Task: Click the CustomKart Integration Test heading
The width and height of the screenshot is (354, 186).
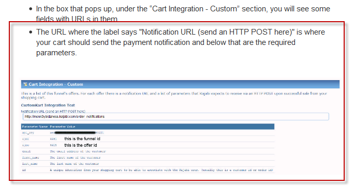Action: point(48,105)
